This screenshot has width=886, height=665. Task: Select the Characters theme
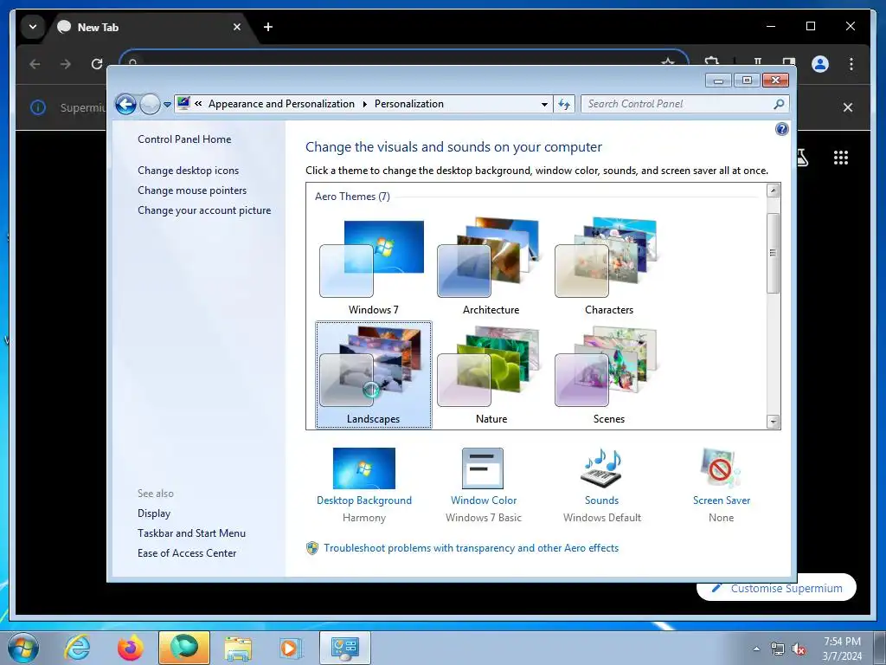click(608, 268)
